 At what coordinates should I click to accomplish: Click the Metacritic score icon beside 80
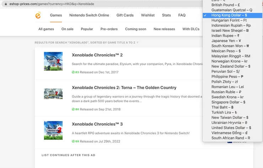pos(73,109)
